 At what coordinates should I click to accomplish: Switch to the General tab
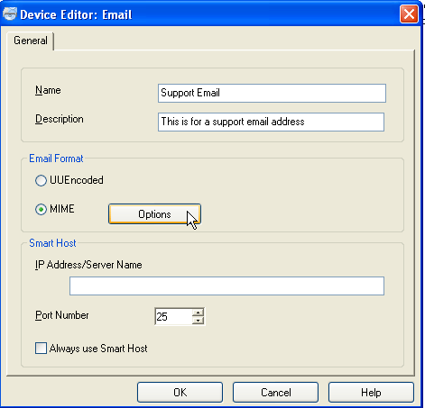click(x=31, y=41)
